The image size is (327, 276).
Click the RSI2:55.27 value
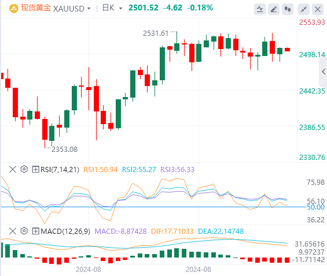[139, 170]
